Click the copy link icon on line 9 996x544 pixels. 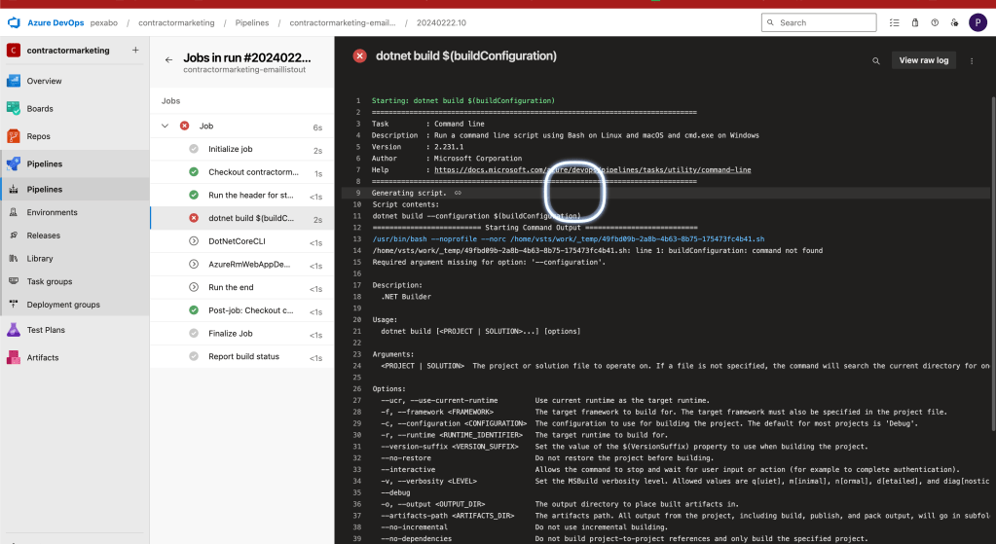click(x=458, y=193)
